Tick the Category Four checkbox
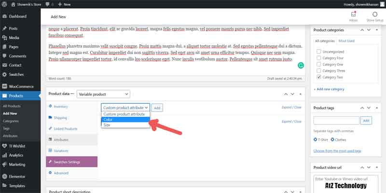This screenshot has height=193, width=386. point(318,57)
